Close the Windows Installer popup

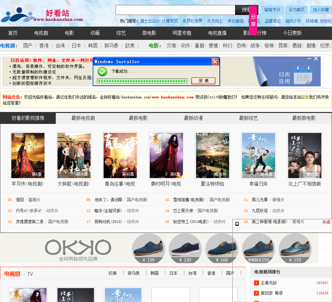coord(215,62)
